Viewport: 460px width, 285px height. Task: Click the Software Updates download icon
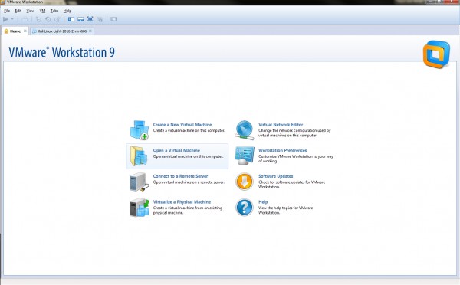244,182
